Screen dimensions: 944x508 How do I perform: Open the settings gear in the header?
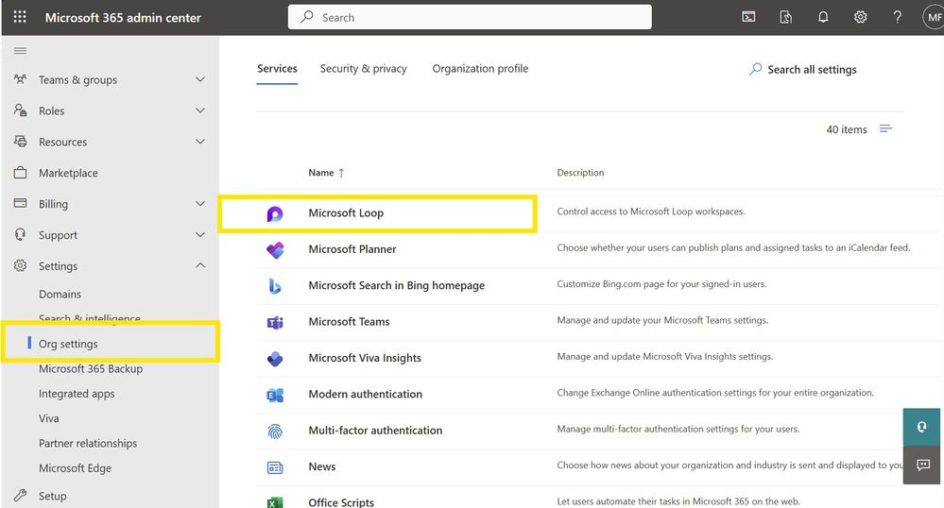tap(860, 17)
